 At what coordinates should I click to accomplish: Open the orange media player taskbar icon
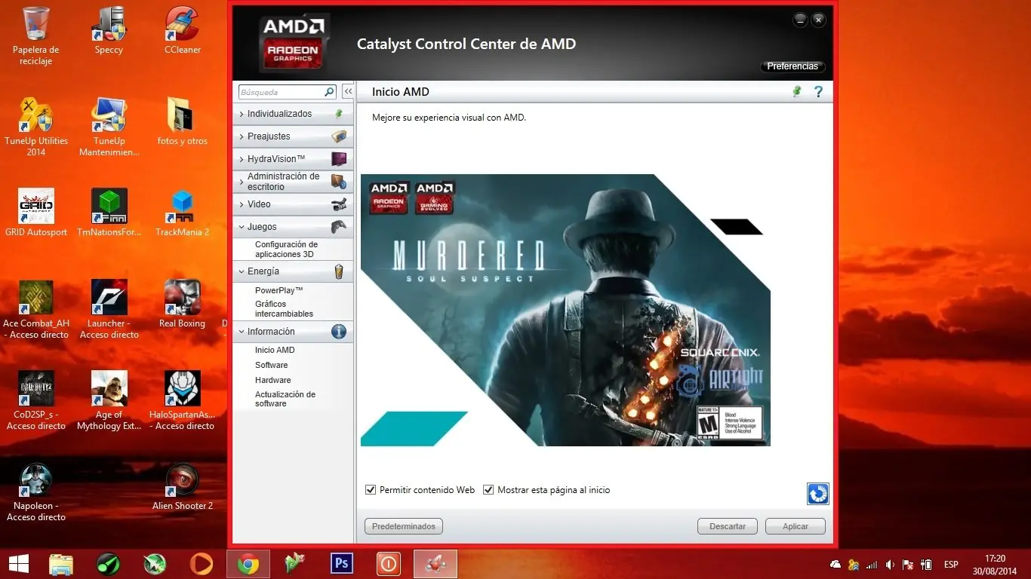[x=202, y=563]
